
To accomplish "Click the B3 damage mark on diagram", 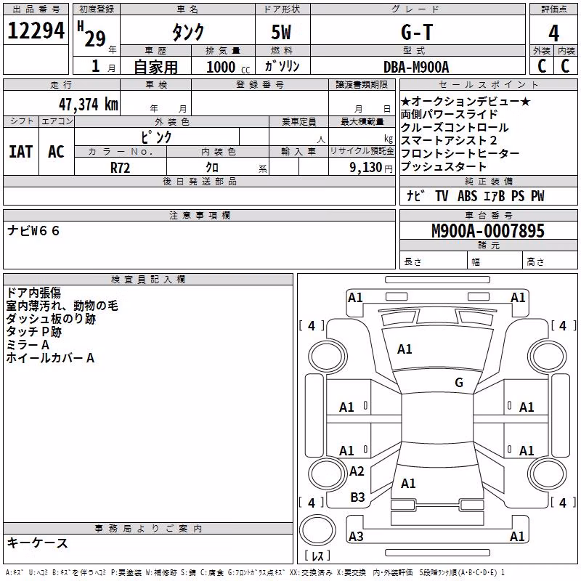I will coord(357,497).
